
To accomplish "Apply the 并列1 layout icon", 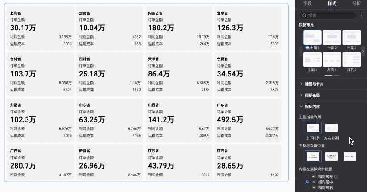I will tap(332, 59).
